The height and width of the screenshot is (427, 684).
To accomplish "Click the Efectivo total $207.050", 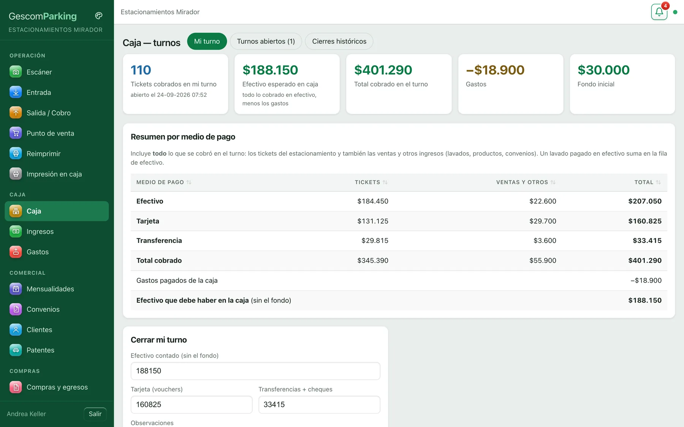I will click(645, 201).
